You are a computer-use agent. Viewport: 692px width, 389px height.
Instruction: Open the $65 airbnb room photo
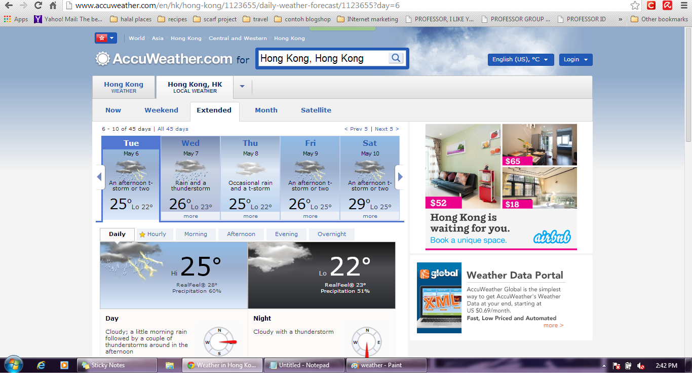pyautogui.click(x=540, y=145)
